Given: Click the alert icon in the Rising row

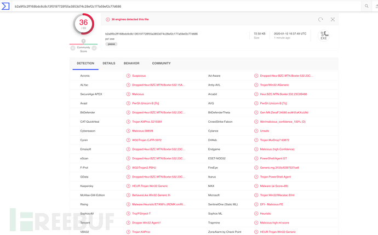Looking at the screenshot, I should coord(128,204).
